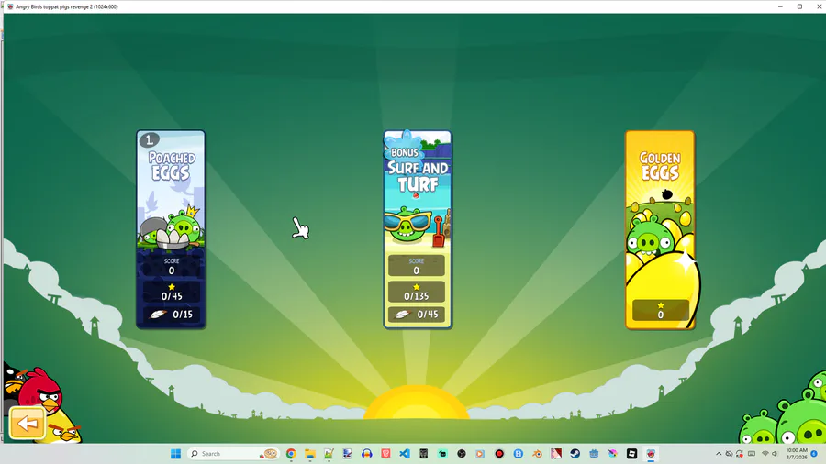Click the 0/15 feathers on Poached Eggs
Screen dimensions: 826x464
[x=183, y=314]
